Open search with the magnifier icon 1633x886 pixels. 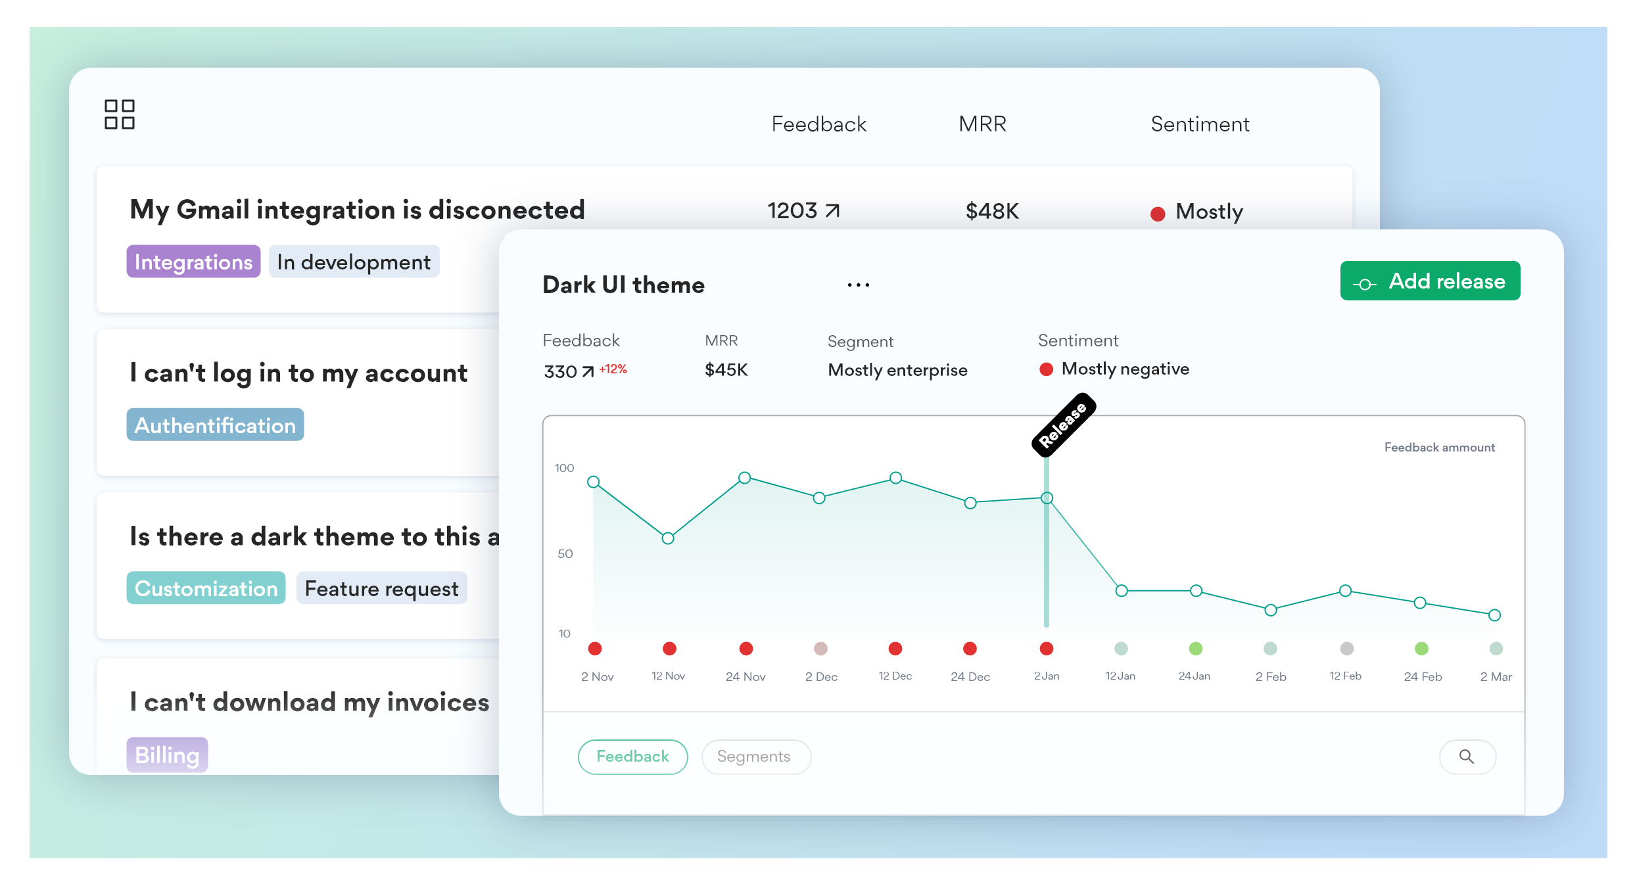coord(1468,757)
